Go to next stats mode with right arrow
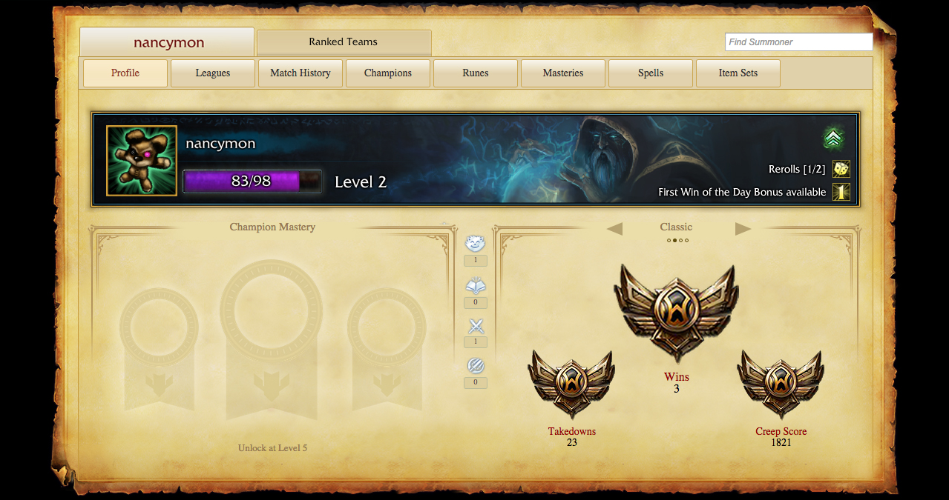This screenshot has width=949, height=500. [x=743, y=229]
